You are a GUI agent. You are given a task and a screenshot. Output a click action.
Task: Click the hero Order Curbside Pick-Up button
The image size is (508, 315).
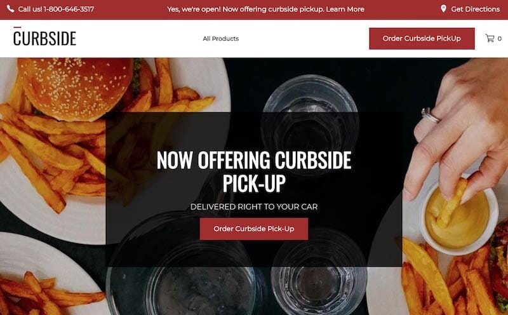(253, 229)
